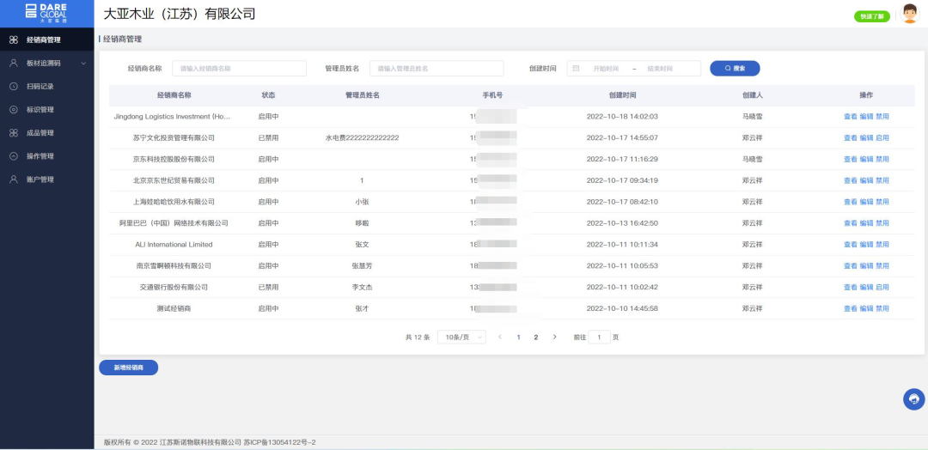Click the 状态 column header
The height and width of the screenshot is (450, 928).
pyautogui.click(x=268, y=95)
